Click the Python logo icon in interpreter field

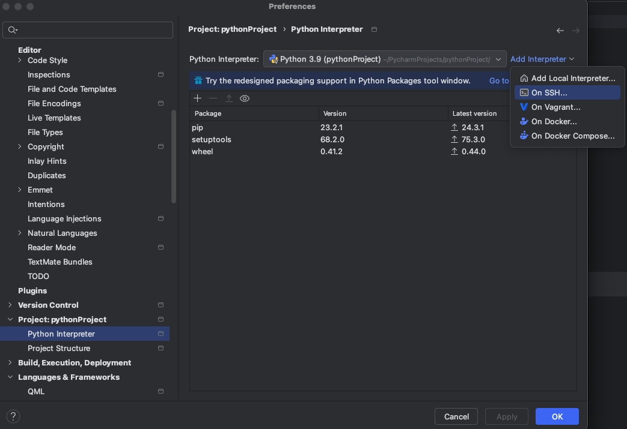[274, 59]
